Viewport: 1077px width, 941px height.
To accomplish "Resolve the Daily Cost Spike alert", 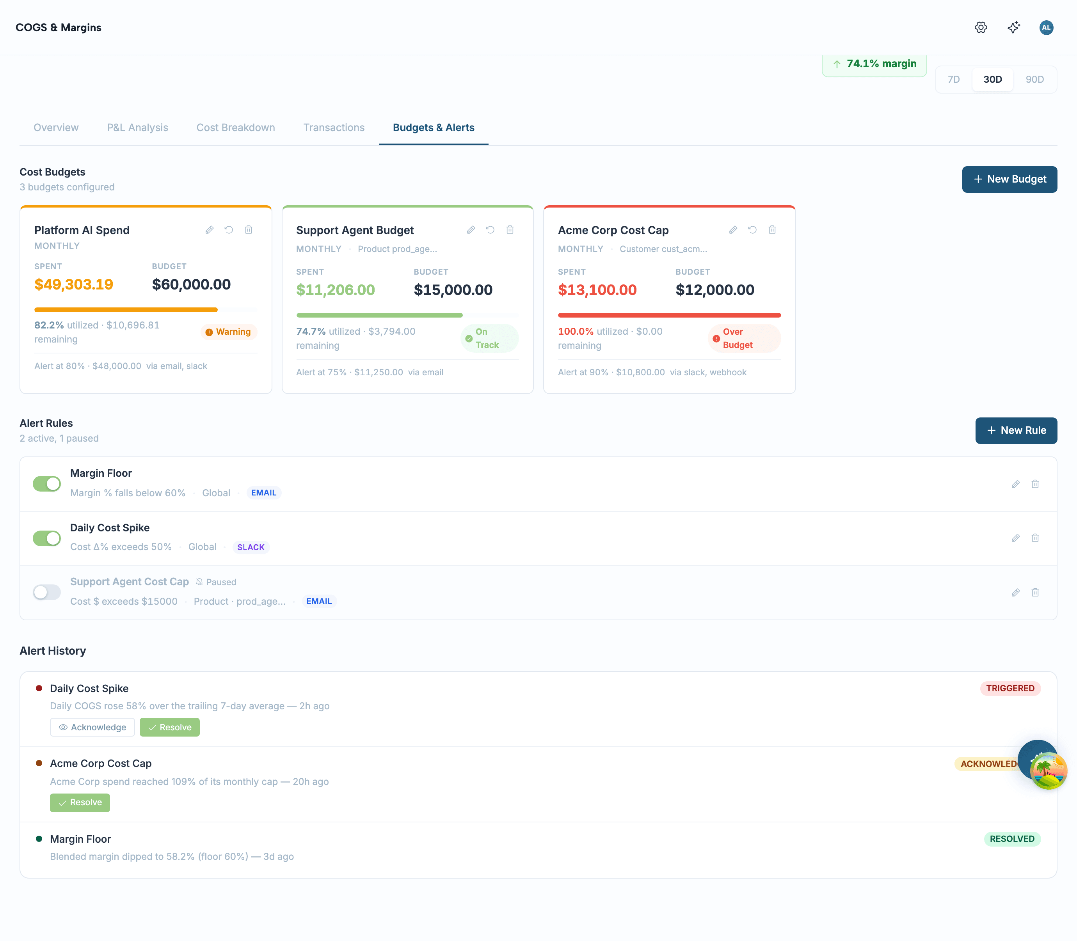I will click(170, 727).
